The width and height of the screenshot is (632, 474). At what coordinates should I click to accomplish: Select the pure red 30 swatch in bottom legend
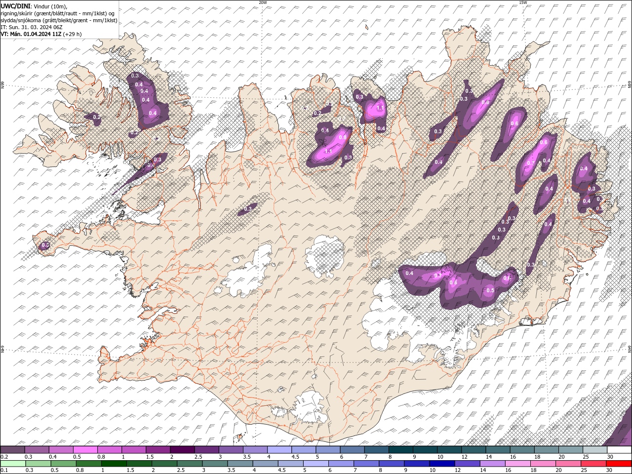click(x=619, y=463)
